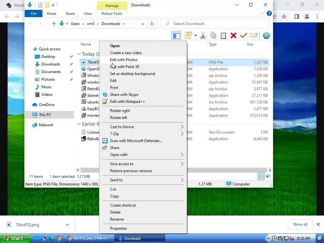Click Show all downloads button
This screenshot has height=243, width=324.
pyautogui.click(x=300, y=224)
